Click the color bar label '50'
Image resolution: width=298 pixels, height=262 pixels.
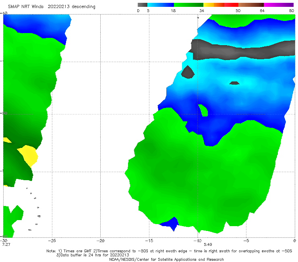click(238, 10)
